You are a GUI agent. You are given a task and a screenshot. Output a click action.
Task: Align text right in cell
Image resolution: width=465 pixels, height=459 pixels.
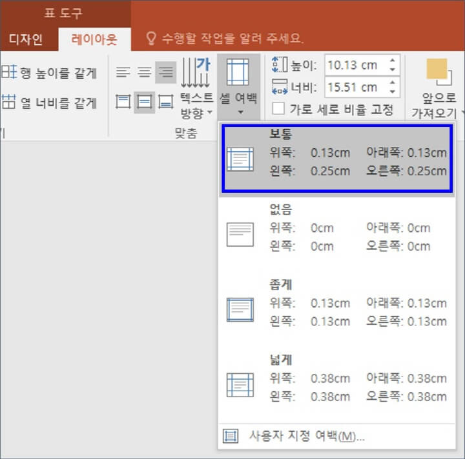point(165,72)
